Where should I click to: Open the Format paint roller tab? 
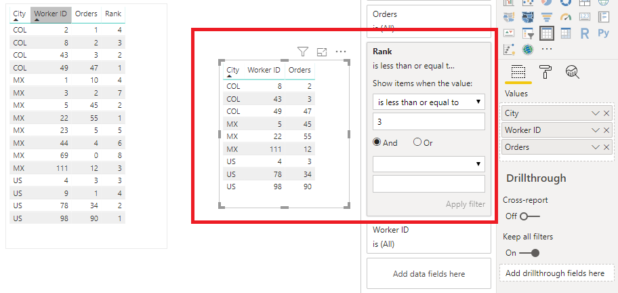coord(545,72)
